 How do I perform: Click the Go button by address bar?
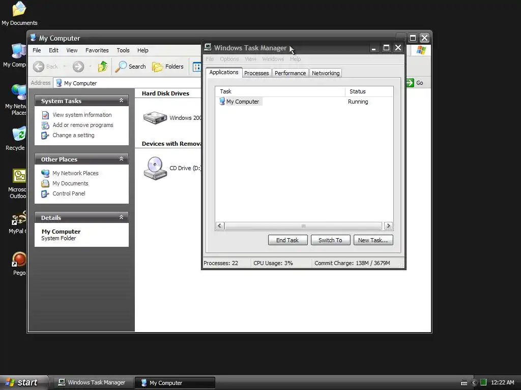415,83
